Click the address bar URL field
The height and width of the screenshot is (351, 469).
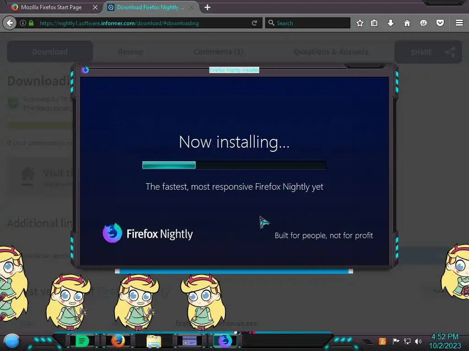click(x=145, y=23)
